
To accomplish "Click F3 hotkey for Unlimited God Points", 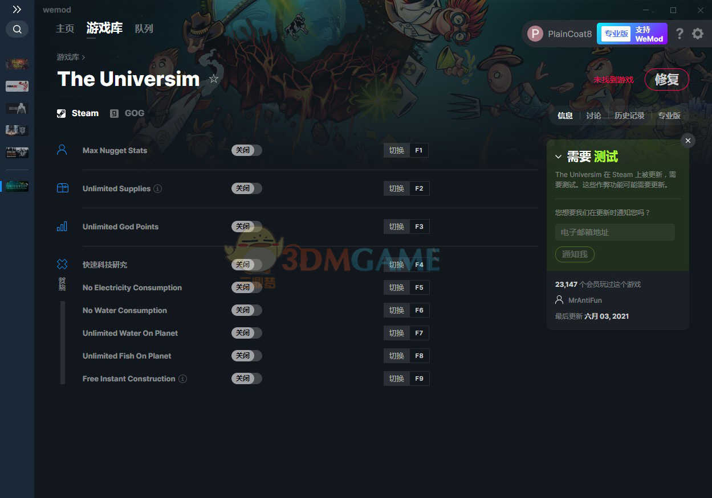I will click(x=419, y=227).
